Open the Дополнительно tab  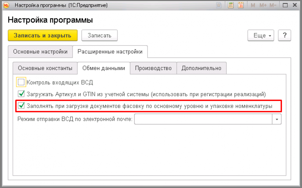click(x=202, y=68)
